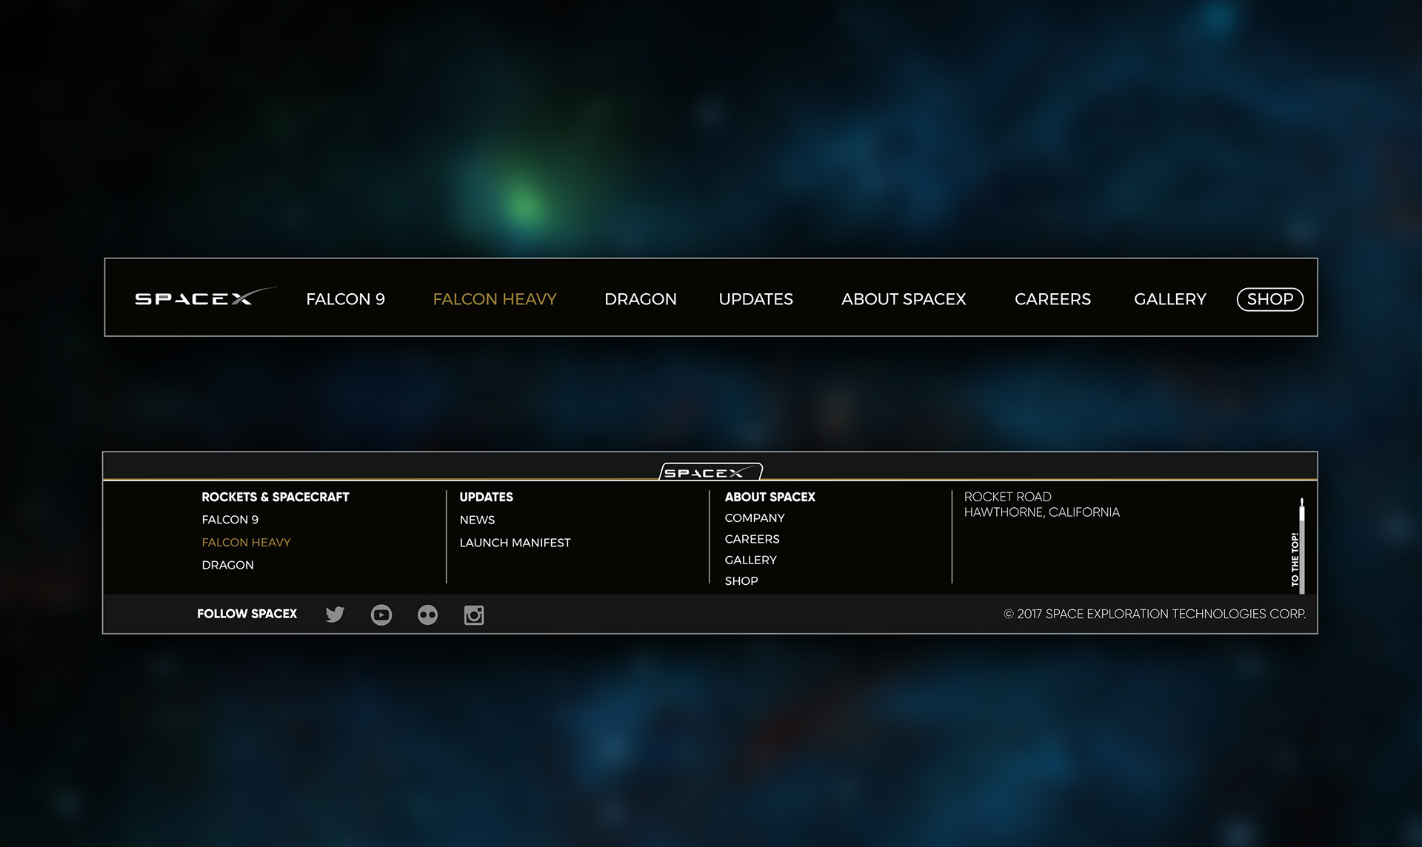Open Falcon Heavy footer link
The image size is (1422, 847).
coord(246,543)
